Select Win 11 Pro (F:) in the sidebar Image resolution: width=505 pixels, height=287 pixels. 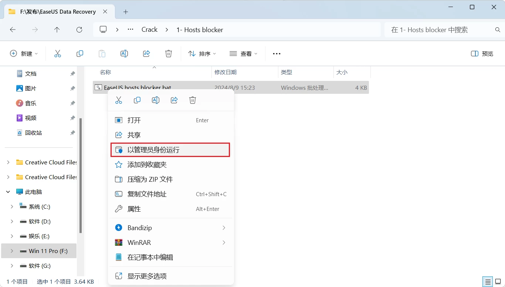pyautogui.click(x=39, y=251)
